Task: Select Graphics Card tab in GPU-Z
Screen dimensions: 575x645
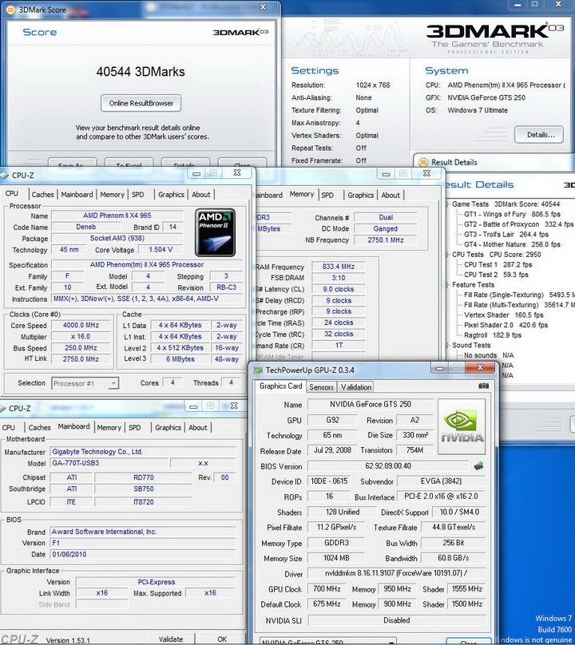Action: pyautogui.click(x=280, y=386)
